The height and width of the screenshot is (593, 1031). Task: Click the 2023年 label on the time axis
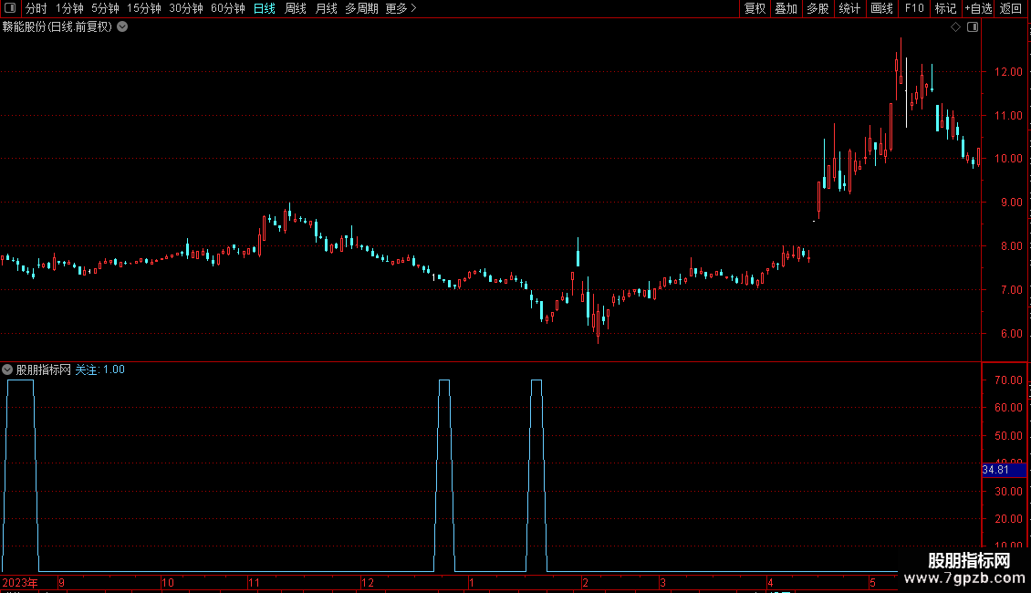click(20, 583)
